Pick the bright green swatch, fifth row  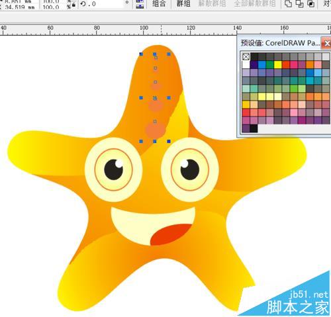pos(294,89)
